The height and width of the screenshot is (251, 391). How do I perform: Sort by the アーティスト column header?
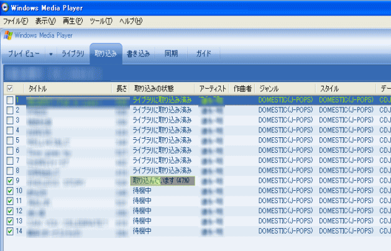212,88
